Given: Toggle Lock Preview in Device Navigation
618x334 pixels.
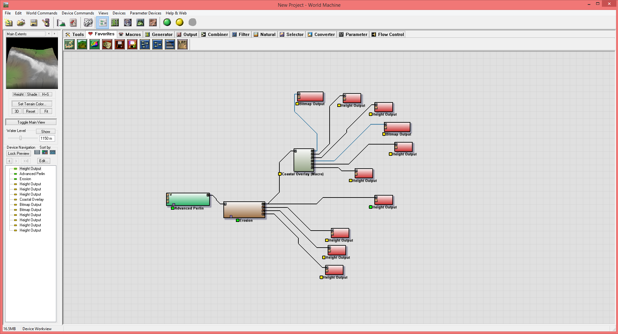Looking at the screenshot, I should pyautogui.click(x=19, y=154).
